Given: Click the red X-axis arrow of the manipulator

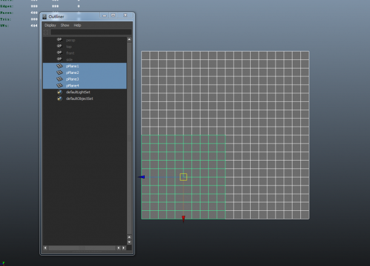Looking at the screenshot, I should pos(183,219).
